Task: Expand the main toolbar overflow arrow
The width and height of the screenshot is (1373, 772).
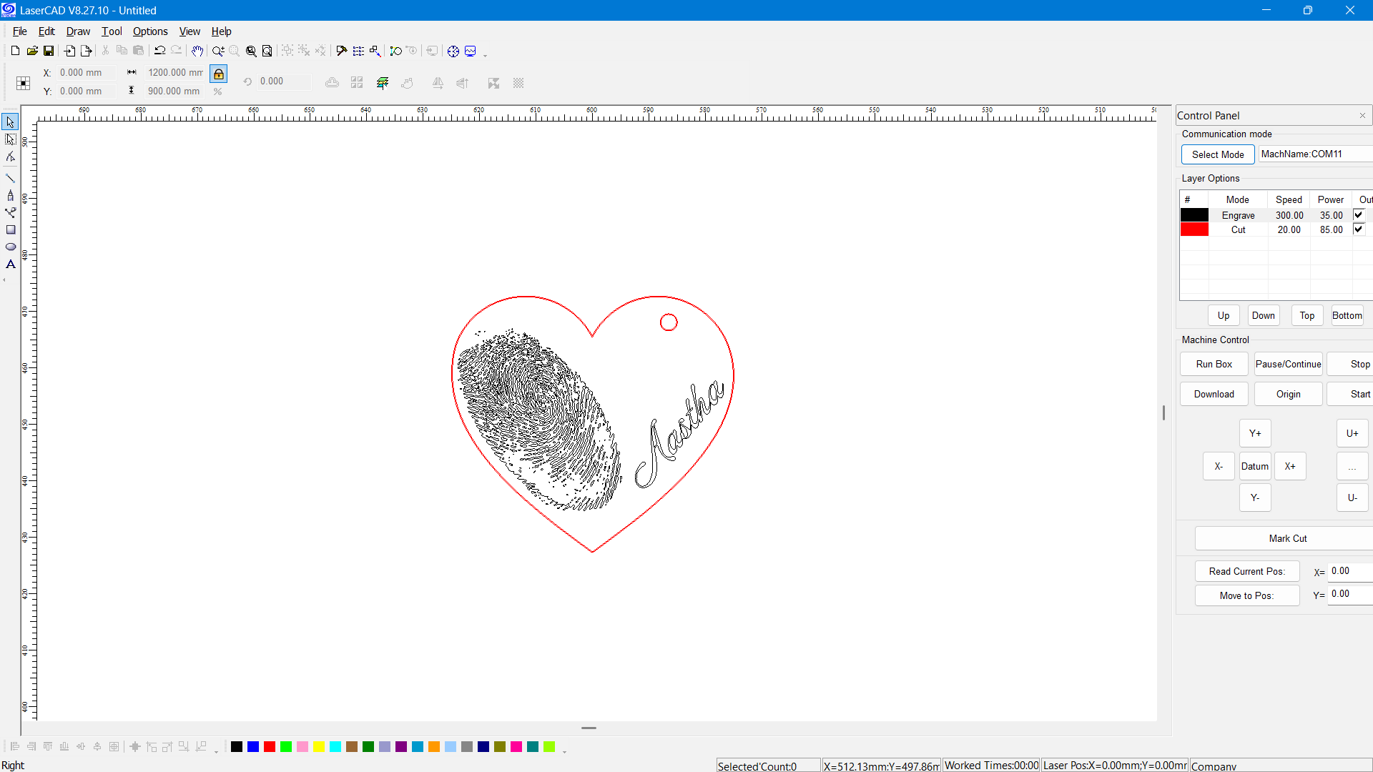Action: (x=486, y=55)
